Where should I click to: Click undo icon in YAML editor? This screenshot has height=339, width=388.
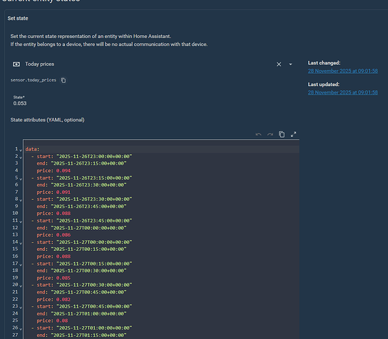[x=259, y=134]
